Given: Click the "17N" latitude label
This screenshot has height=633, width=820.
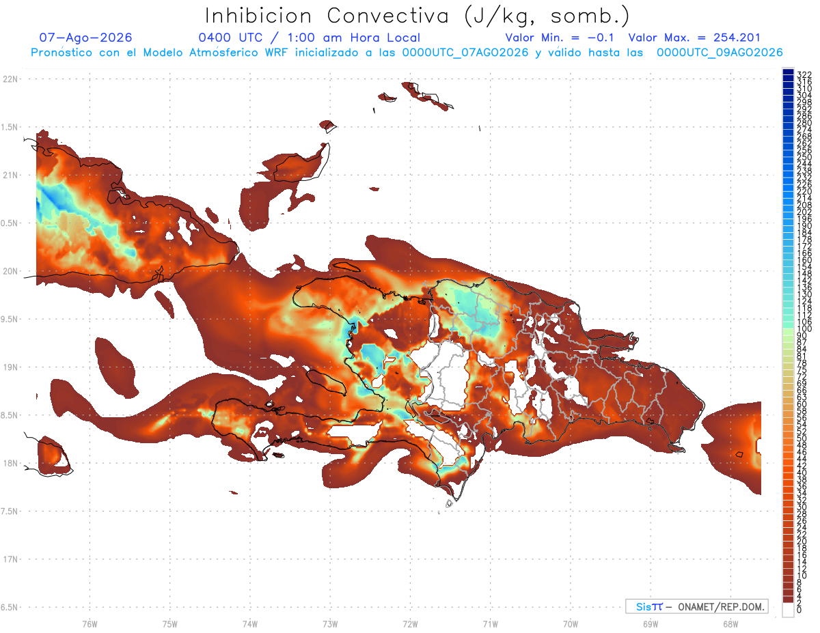Looking at the screenshot, I should click(11, 559).
